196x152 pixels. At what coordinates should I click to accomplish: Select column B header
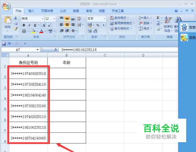point(67,55)
